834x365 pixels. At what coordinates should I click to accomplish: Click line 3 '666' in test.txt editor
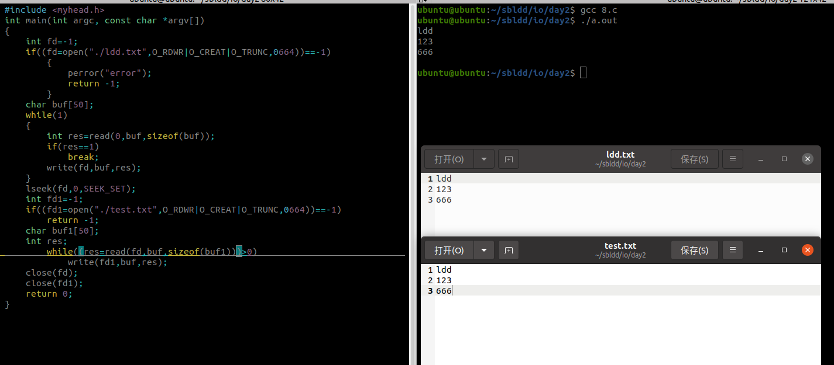point(444,291)
